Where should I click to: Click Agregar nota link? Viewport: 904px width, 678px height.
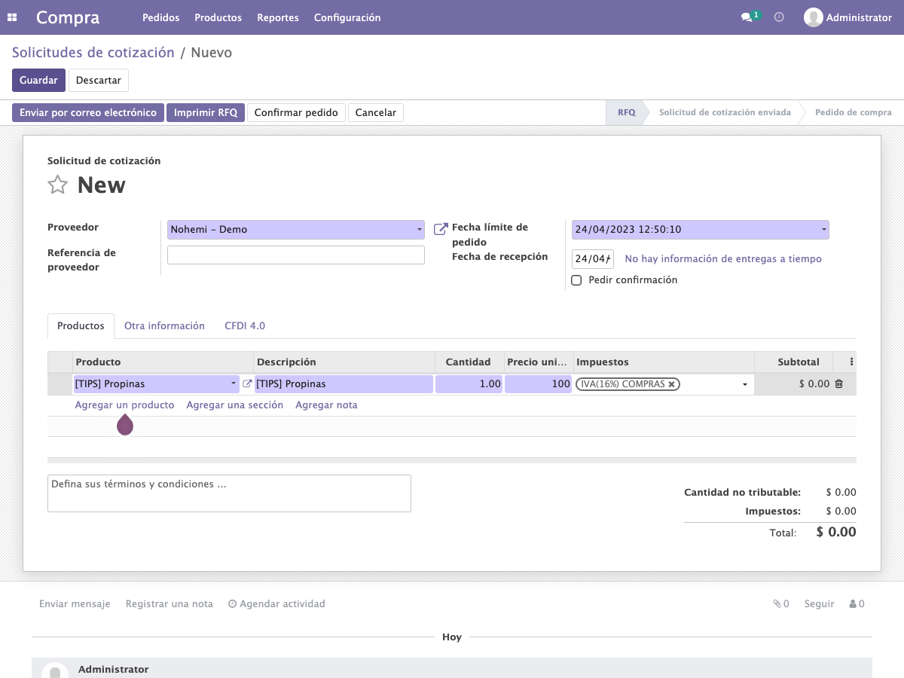pos(326,405)
